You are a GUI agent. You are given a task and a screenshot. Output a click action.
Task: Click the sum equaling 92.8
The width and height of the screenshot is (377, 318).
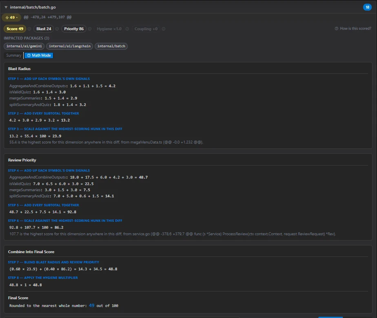tap(43, 212)
